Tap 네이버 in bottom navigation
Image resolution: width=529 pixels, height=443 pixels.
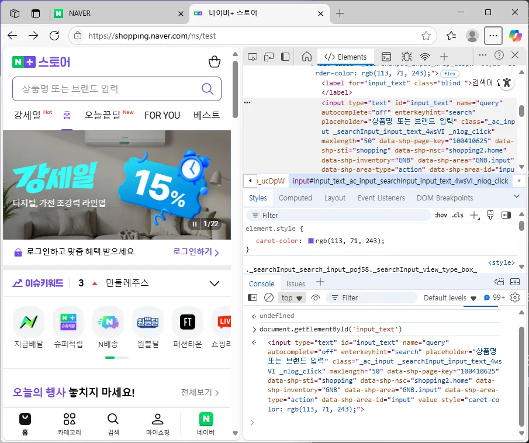(x=206, y=424)
